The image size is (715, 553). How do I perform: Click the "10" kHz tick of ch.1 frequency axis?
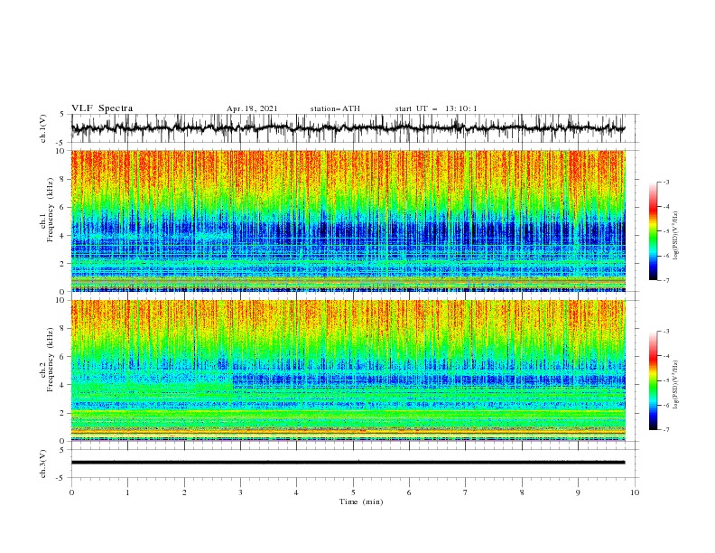point(61,151)
